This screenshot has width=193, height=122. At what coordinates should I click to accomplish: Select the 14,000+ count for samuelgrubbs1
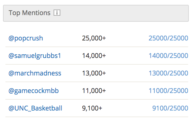tap(94, 56)
